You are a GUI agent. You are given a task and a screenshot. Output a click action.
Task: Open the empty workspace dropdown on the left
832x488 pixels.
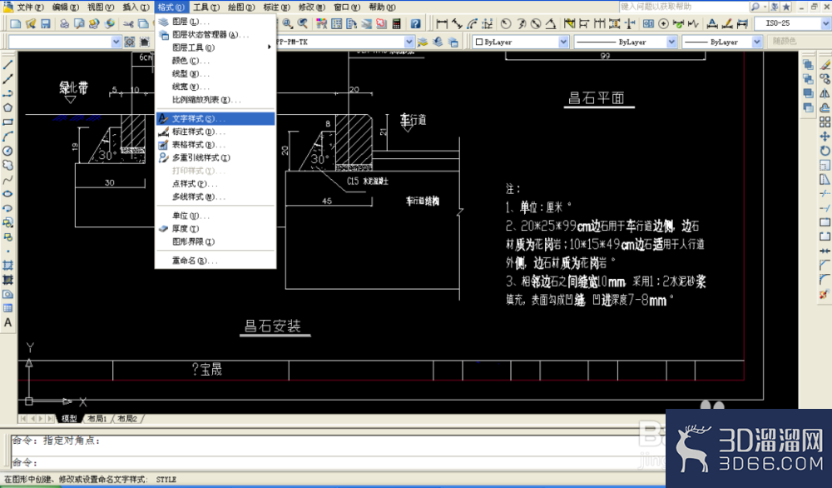click(x=116, y=42)
